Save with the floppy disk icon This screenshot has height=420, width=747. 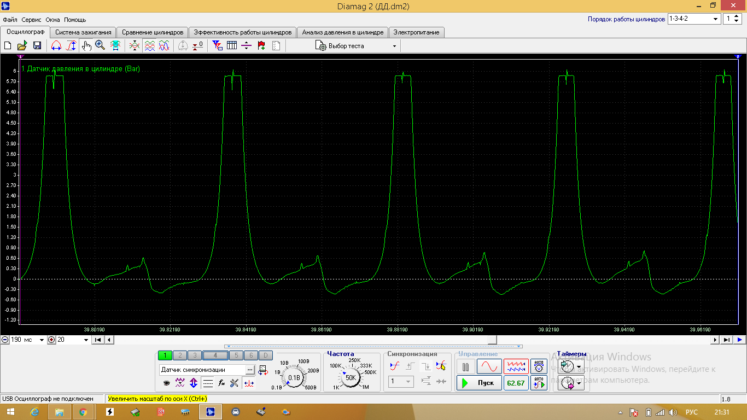point(37,46)
